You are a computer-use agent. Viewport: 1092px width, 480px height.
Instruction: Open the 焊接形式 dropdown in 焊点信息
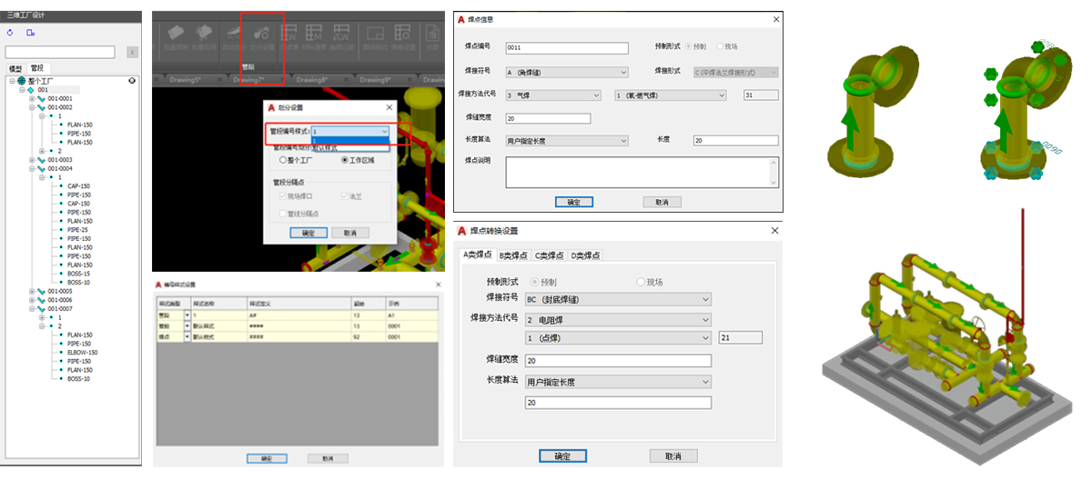[x=735, y=73]
